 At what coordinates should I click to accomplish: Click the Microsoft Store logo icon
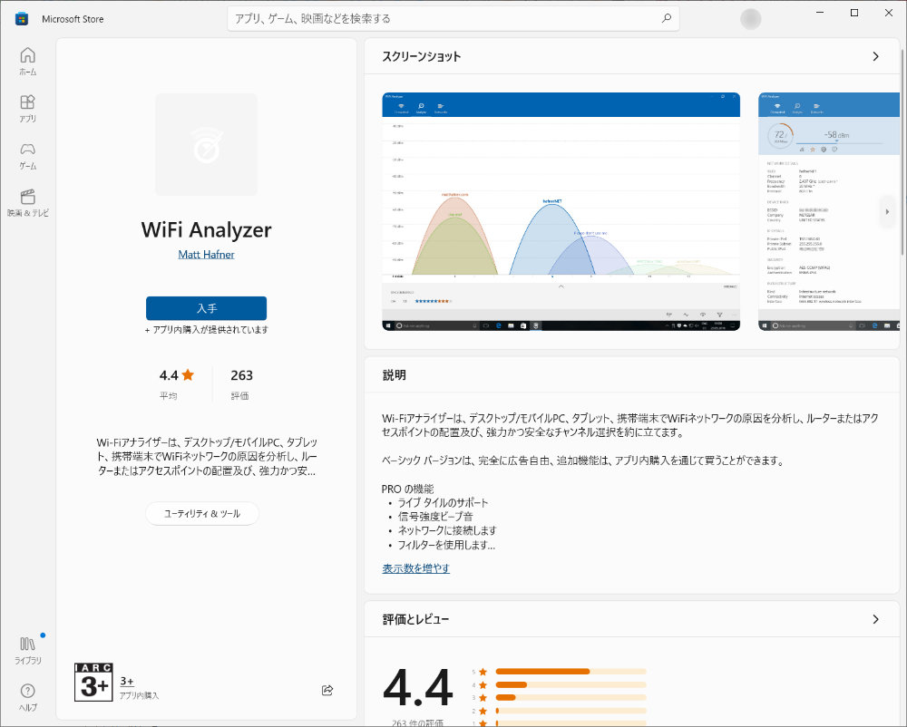pyautogui.click(x=22, y=18)
